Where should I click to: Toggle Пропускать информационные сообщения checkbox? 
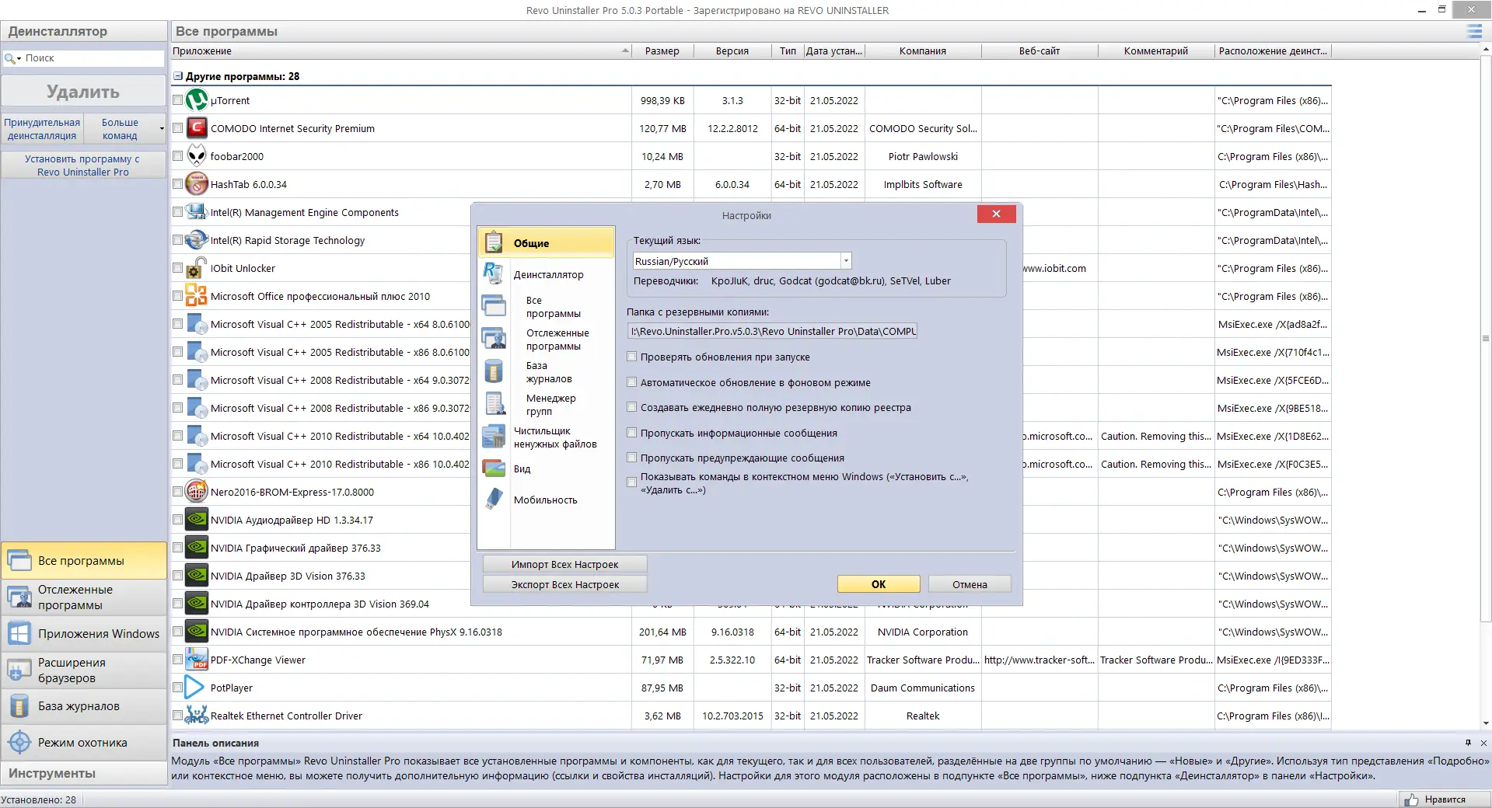click(x=632, y=433)
